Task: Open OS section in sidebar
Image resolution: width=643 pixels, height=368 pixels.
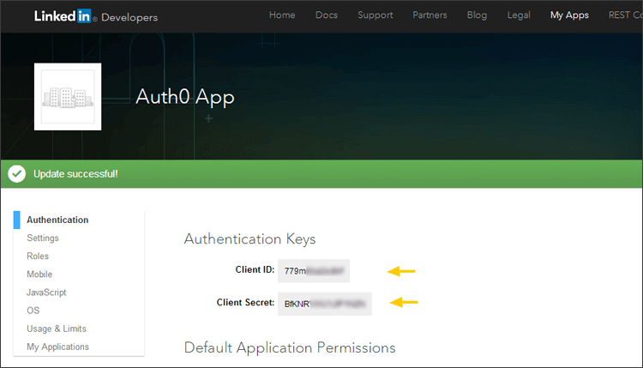Action: click(33, 311)
